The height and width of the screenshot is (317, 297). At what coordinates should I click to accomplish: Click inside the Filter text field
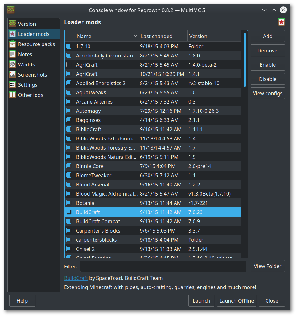(162, 266)
